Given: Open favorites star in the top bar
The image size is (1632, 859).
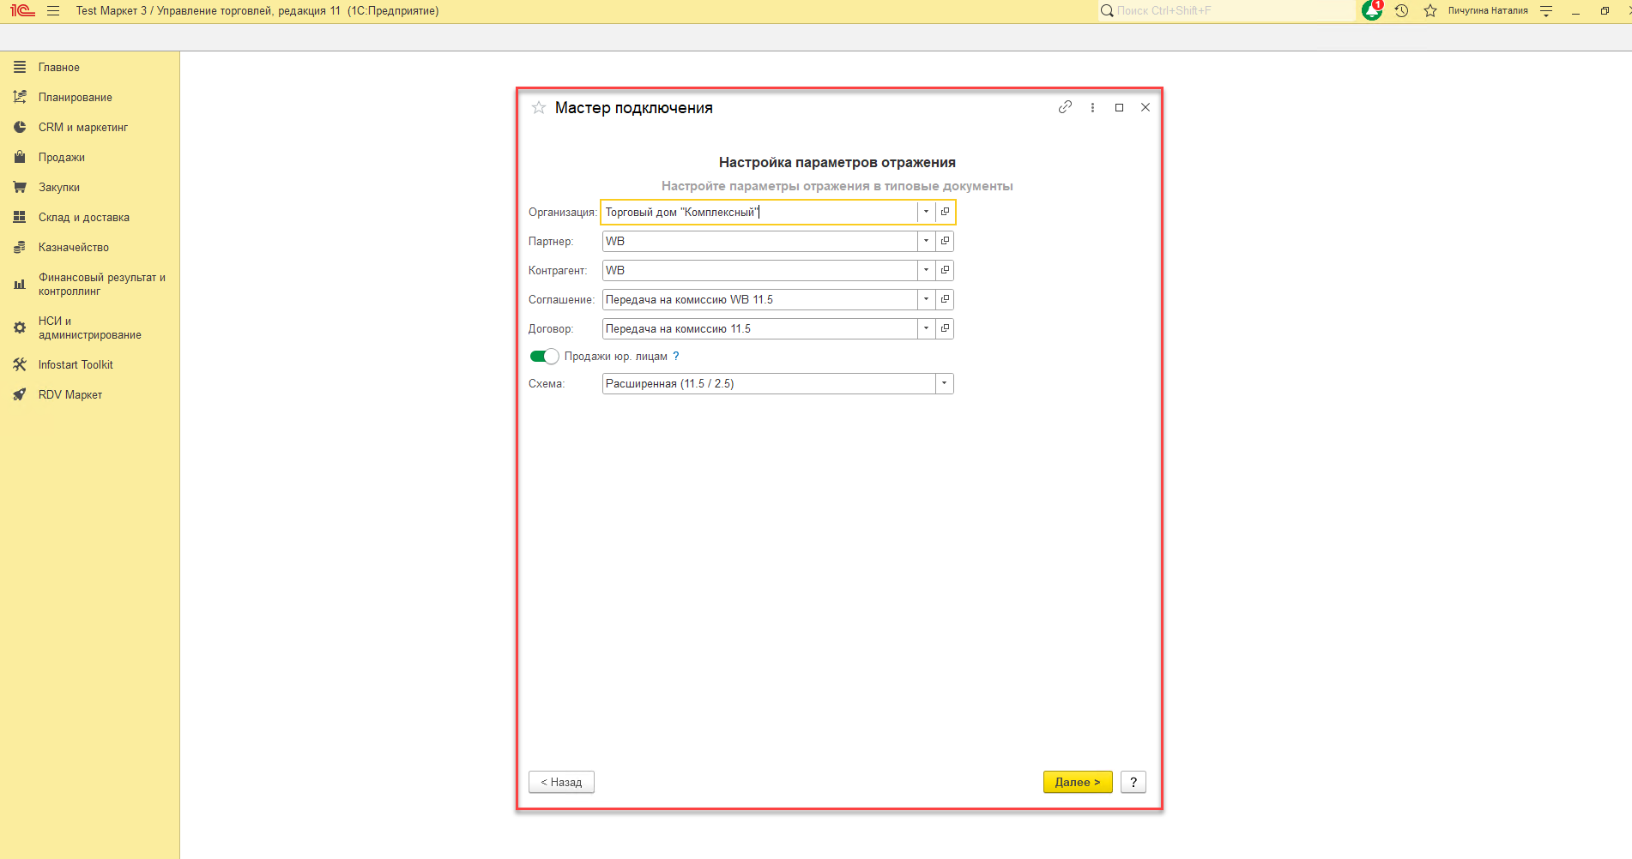Looking at the screenshot, I should point(1430,11).
